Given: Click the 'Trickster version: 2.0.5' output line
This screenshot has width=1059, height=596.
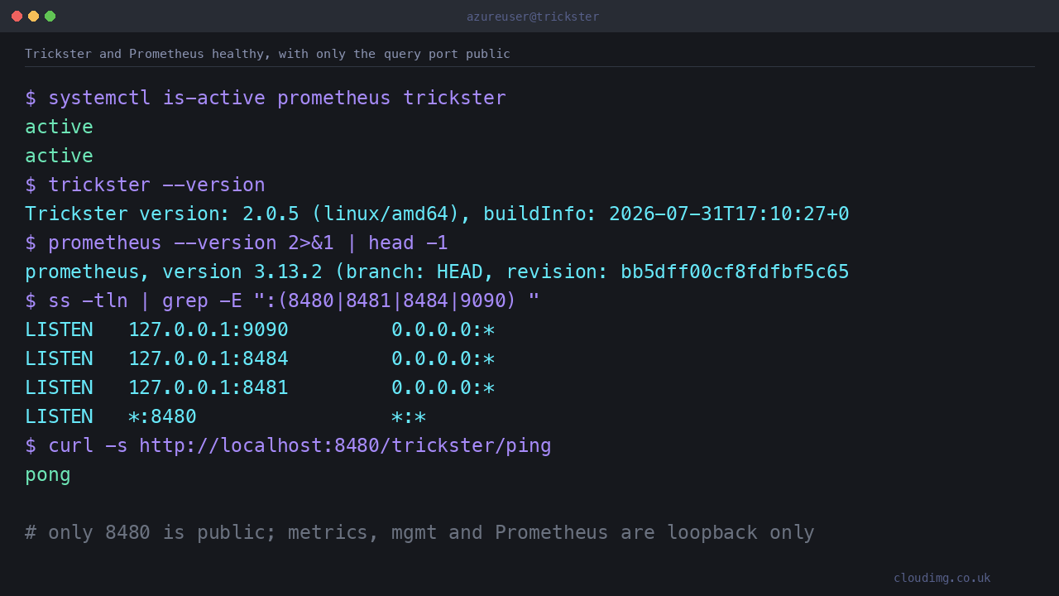Looking at the screenshot, I should [437, 214].
